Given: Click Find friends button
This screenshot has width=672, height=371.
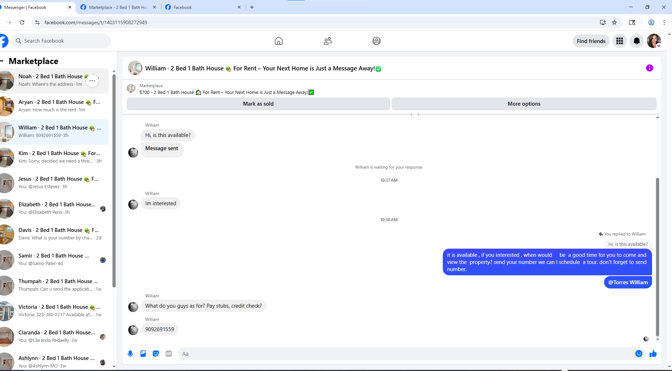Looking at the screenshot, I should 591,41.
